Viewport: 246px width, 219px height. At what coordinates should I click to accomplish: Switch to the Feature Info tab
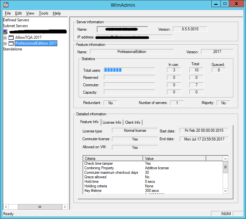coord(89,122)
